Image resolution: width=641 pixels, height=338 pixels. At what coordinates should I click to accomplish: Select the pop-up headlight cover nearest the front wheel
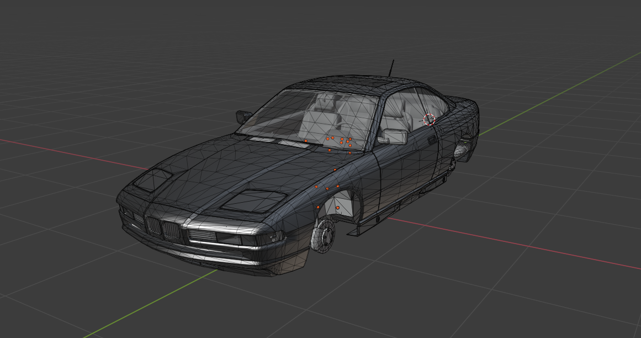tap(253, 200)
